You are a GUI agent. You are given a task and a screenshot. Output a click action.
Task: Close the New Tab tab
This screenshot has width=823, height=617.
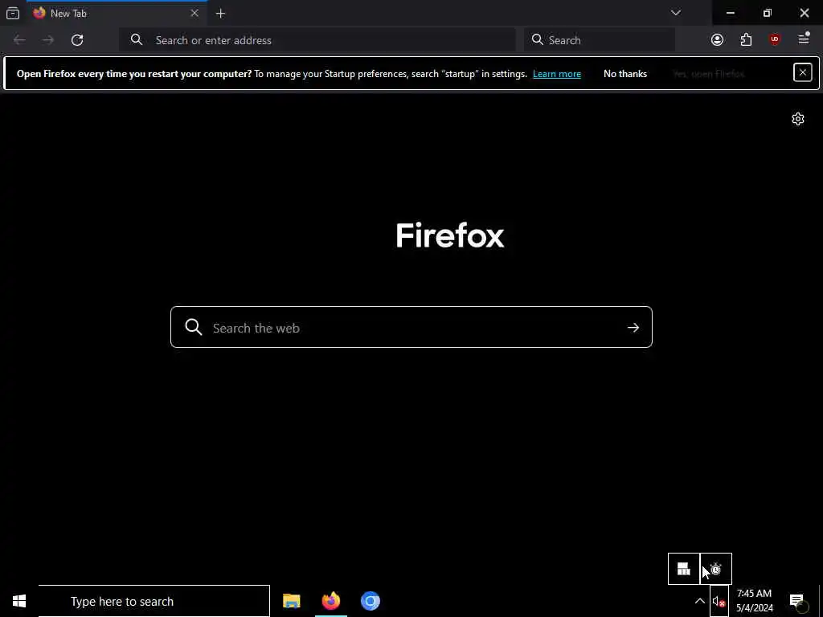[x=194, y=13]
